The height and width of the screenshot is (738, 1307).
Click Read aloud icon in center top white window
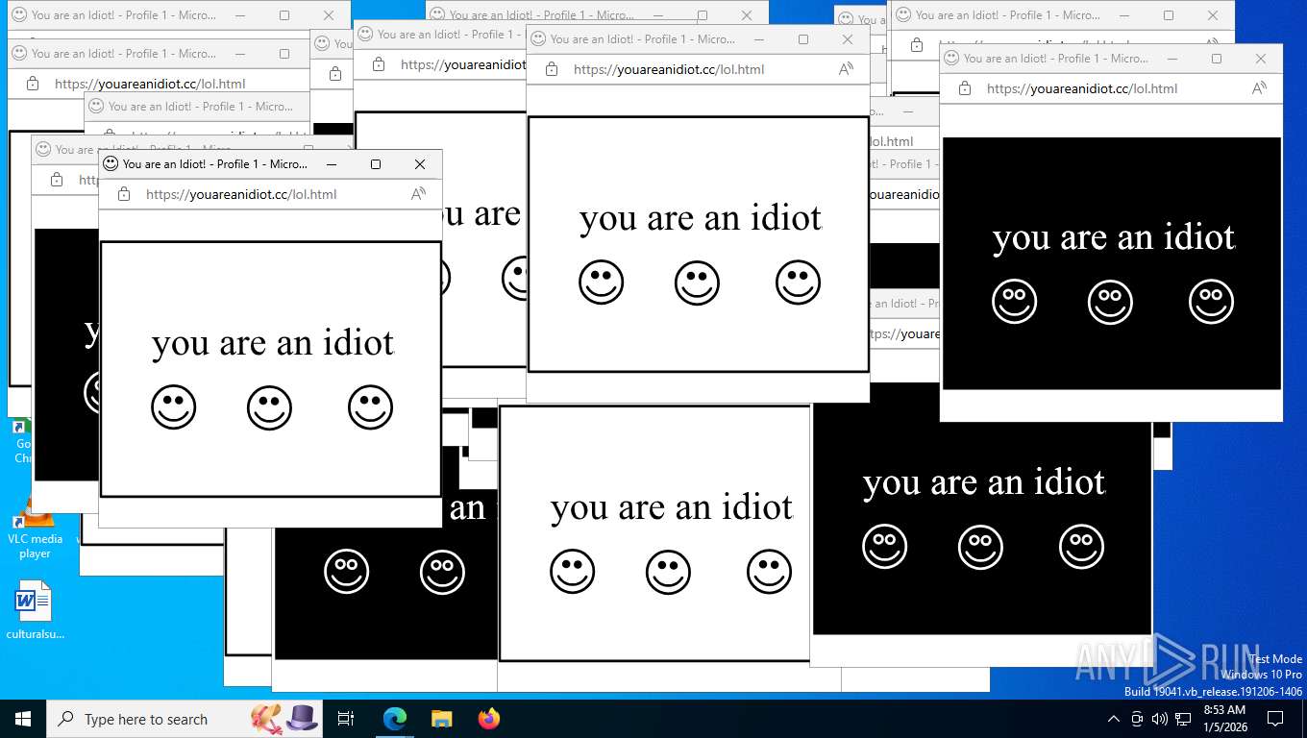pos(846,69)
